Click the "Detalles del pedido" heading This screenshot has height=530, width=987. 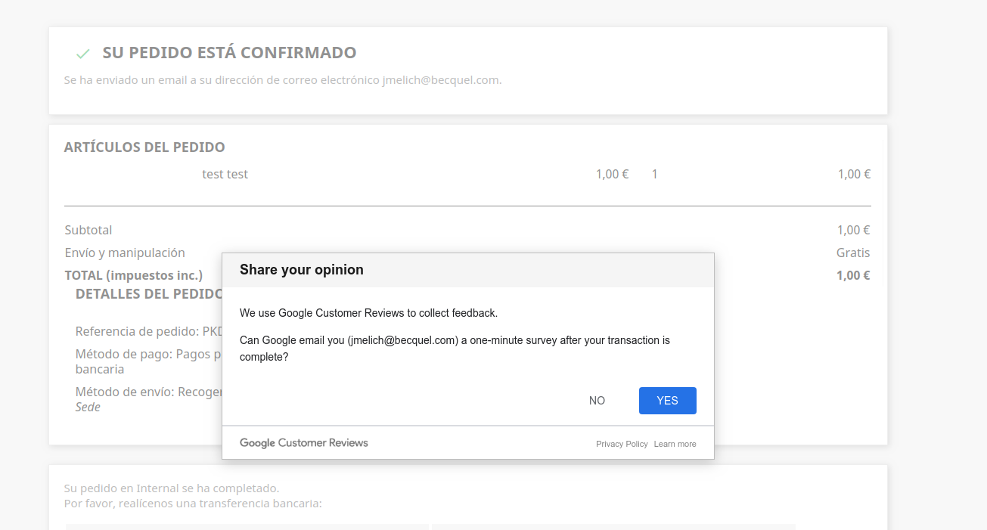pos(149,294)
